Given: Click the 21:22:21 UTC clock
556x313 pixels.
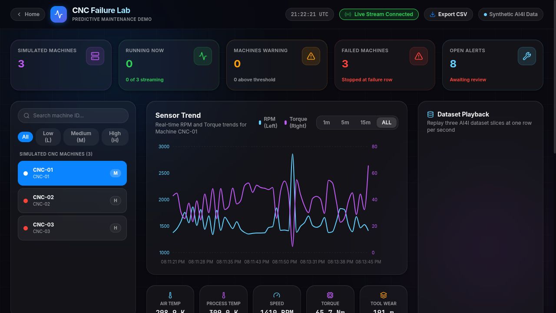Looking at the screenshot, I should tap(310, 14).
